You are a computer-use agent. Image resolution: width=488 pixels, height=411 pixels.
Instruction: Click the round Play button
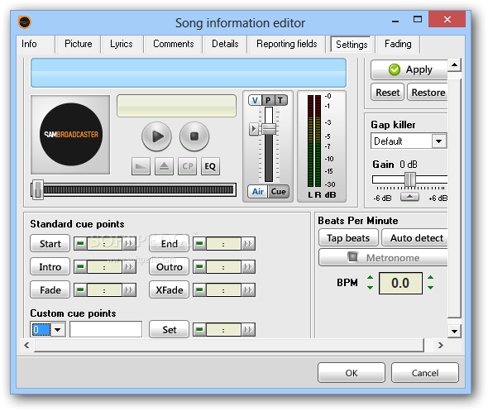tap(156, 136)
